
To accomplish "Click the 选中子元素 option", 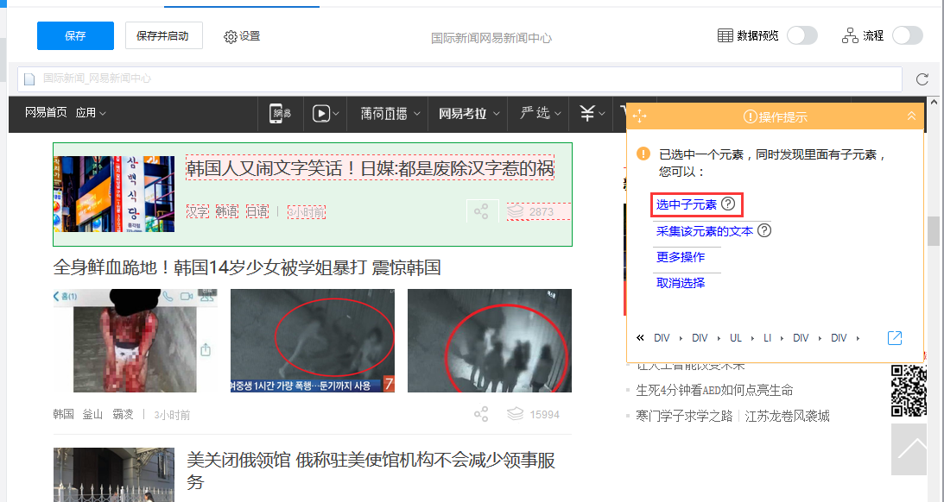I will point(687,205).
